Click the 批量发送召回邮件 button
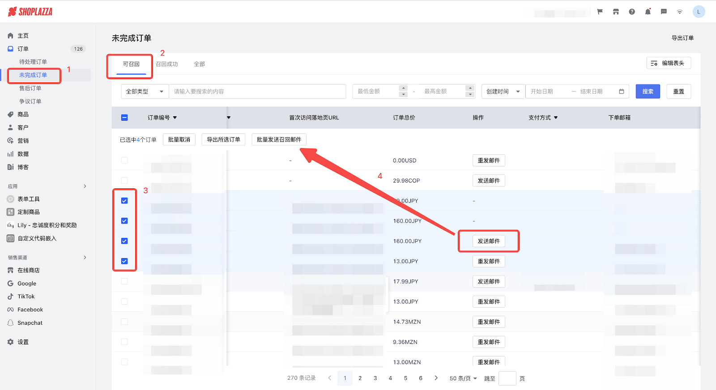 (x=279, y=140)
